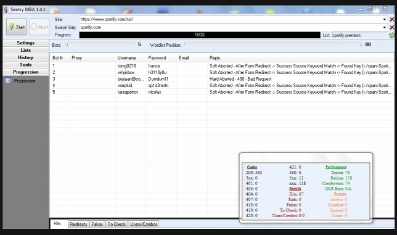Image resolution: width=397 pixels, height=235 pixels.
Task: Open the Settings sidebar section
Action: tap(25, 43)
